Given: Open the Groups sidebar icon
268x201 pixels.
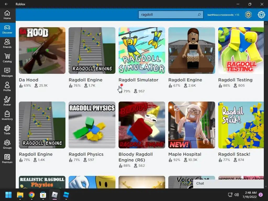Looking at the screenshot, I should [x=7, y=144].
